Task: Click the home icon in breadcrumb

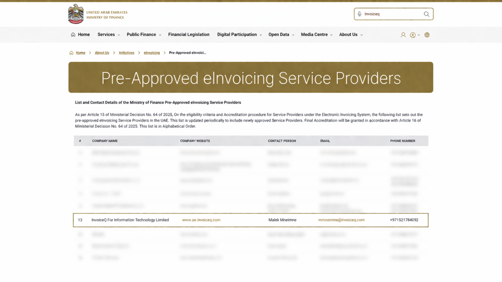Action: point(72,53)
